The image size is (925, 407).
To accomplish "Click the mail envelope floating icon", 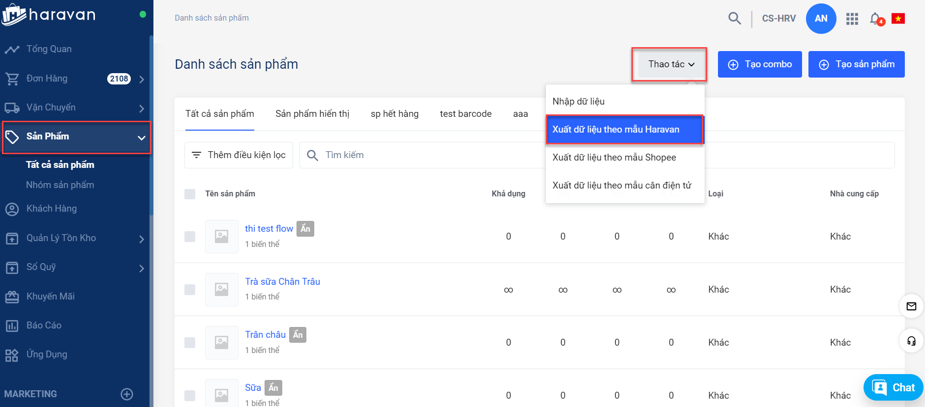I will click(911, 306).
